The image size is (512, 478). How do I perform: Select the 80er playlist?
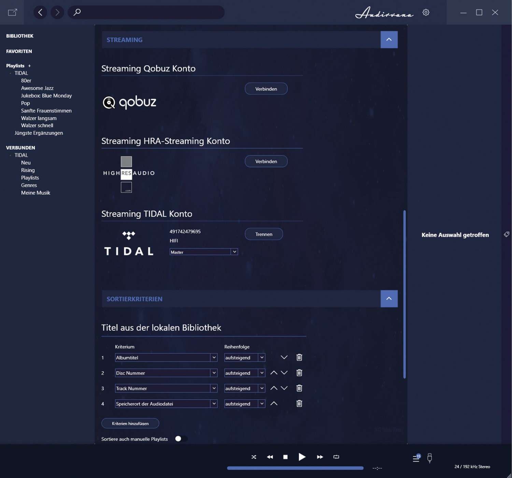[x=26, y=81]
